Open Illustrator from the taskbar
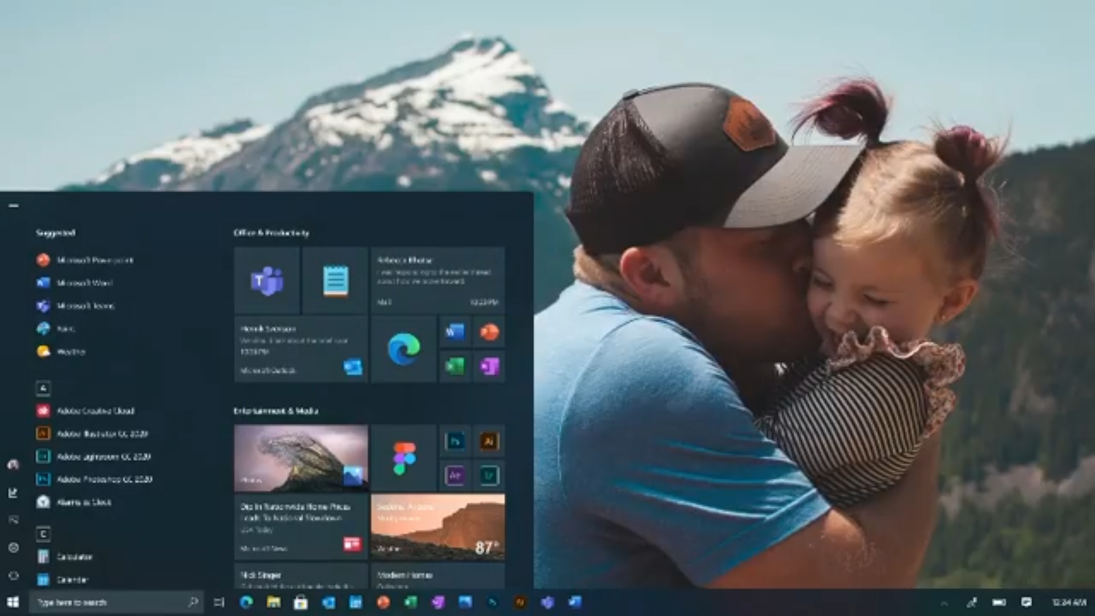Screen dimensions: 1095x616 (x=520, y=602)
